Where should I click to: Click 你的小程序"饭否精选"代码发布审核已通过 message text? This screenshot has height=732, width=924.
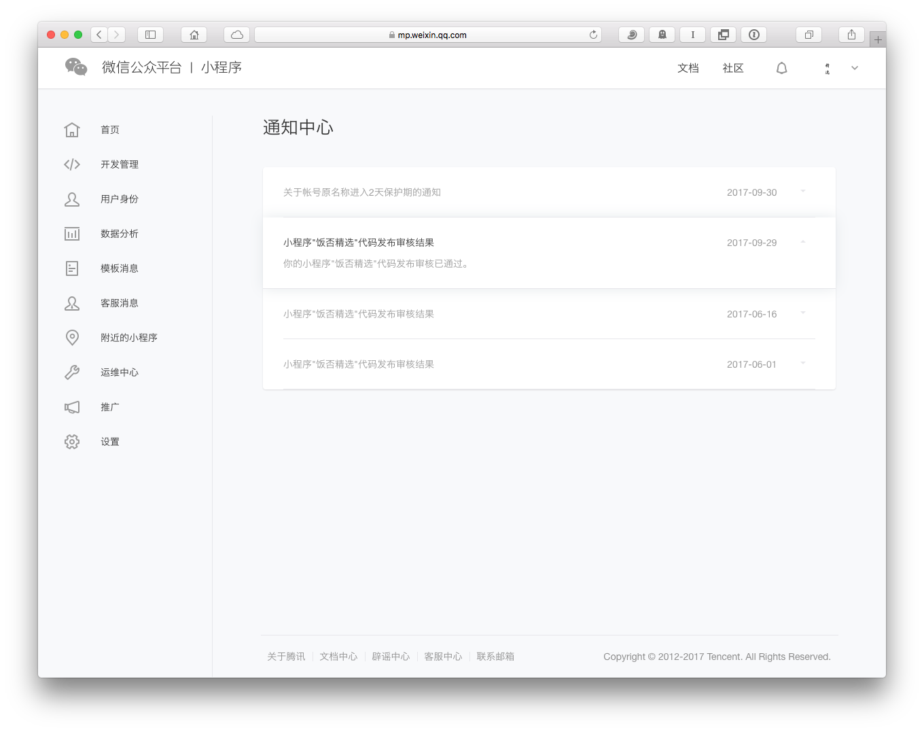(x=376, y=264)
